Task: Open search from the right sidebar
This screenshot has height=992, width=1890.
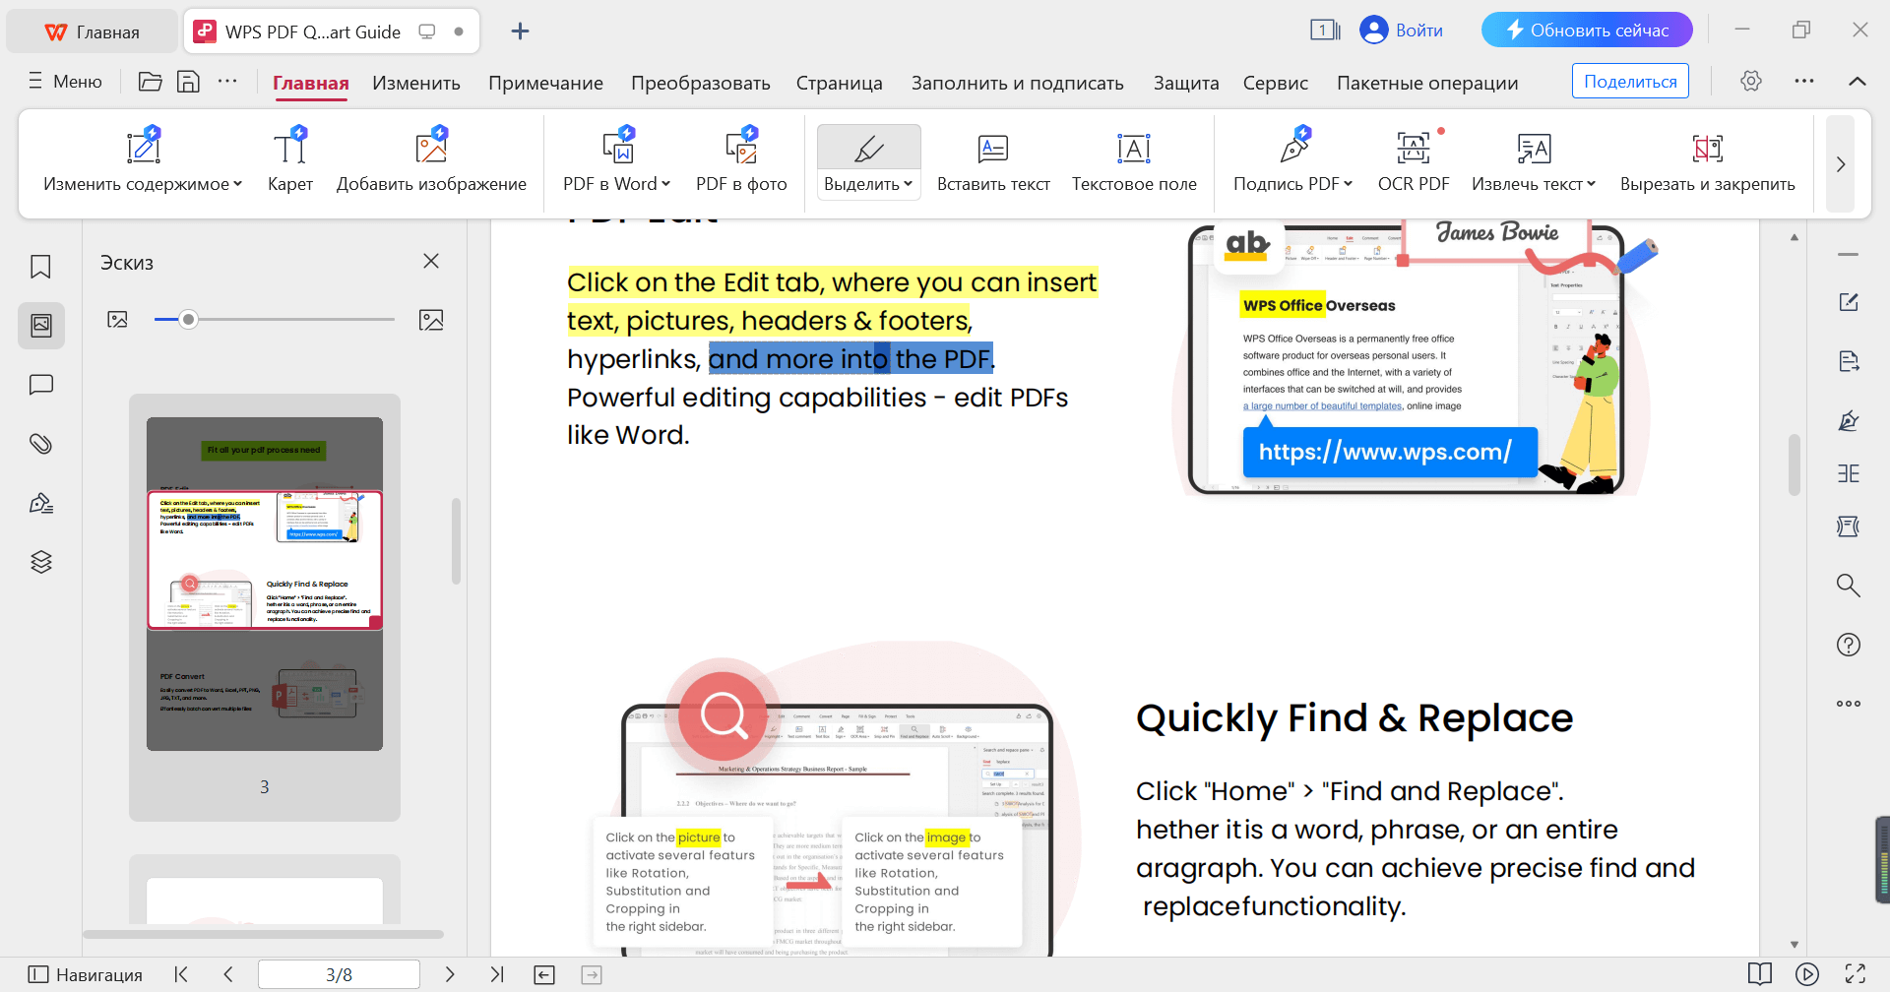Action: tap(1848, 585)
